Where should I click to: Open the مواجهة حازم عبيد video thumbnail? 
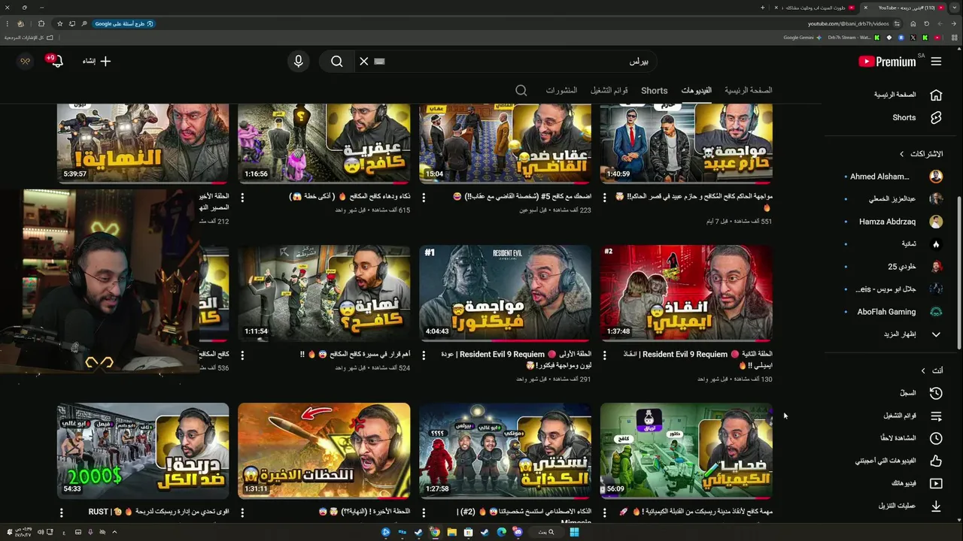[x=686, y=143]
